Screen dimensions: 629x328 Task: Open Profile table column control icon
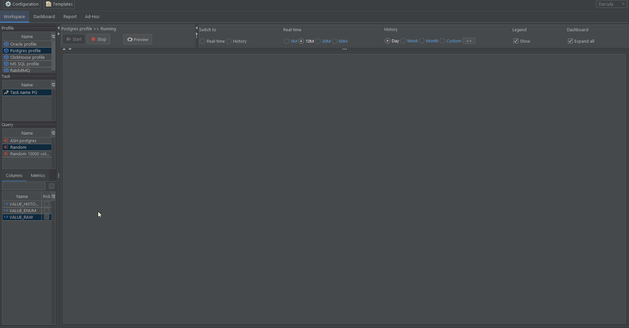(53, 36)
